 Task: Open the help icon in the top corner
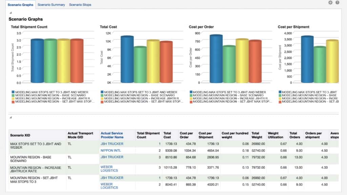point(338,3)
